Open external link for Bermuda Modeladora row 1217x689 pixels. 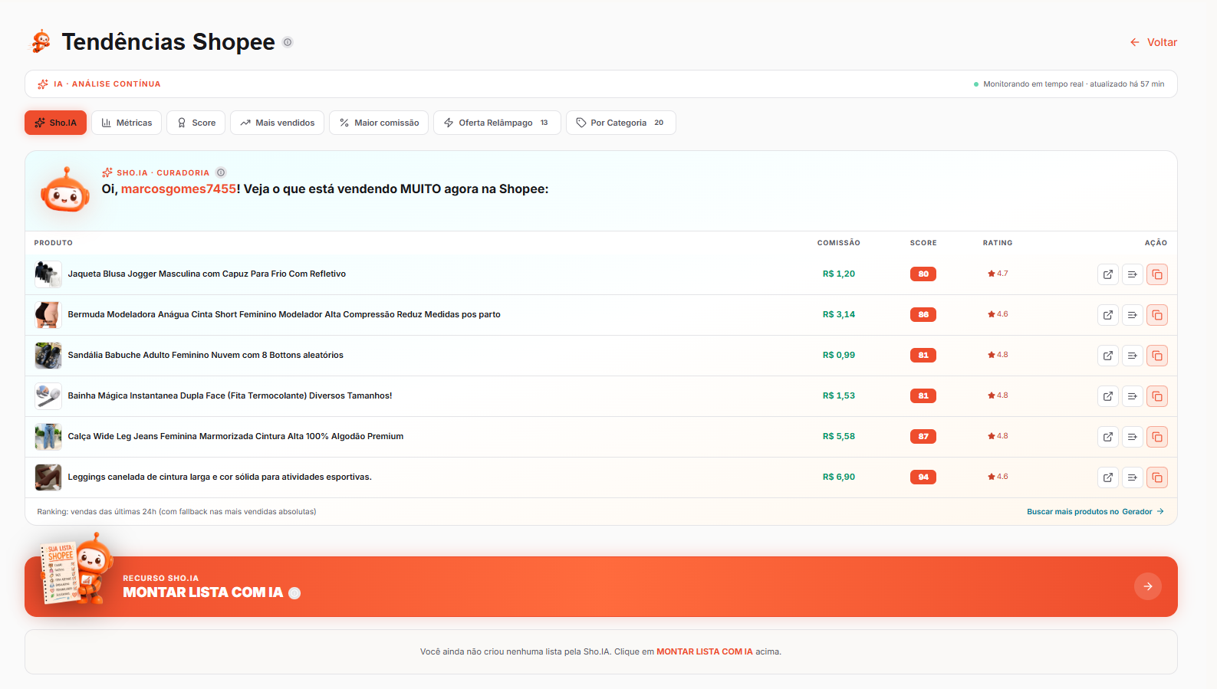1108,315
